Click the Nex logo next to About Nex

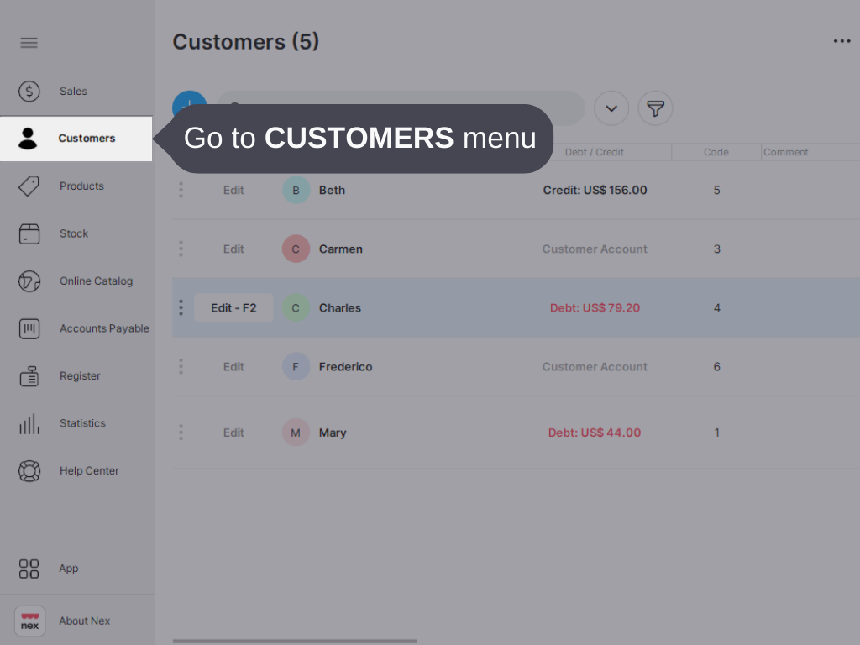tap(29, 621)
